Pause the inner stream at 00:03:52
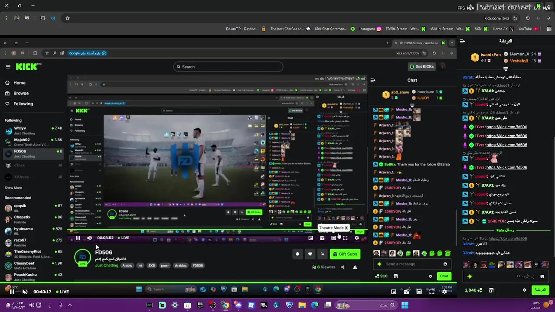This screenshot has width=555, height=312. click(x=78, y=237)
